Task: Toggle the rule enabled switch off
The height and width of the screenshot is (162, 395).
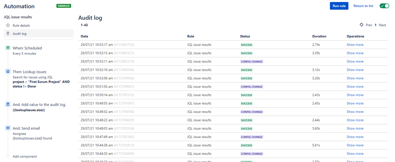Action: tap(384, 6)
